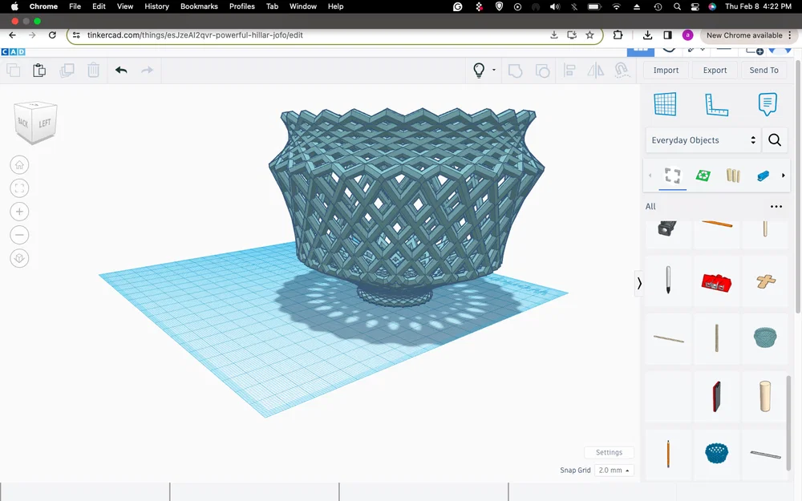Toggle the bookmark star in address bar
802x501 pixels.
pos(590,35)
